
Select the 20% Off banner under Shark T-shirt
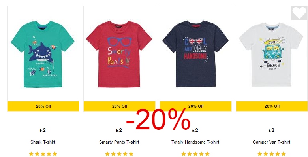[43, 106]
